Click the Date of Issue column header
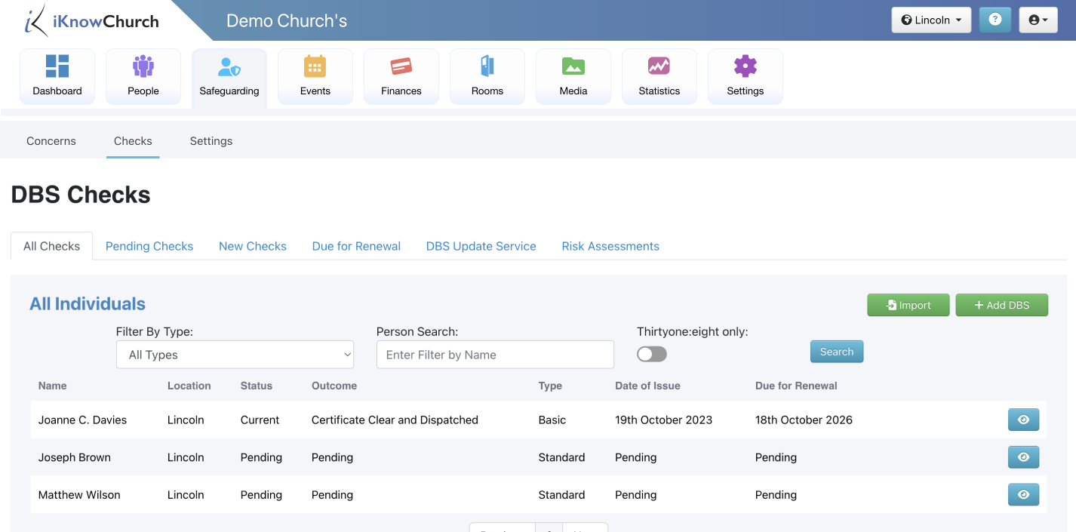 point(647,386)
